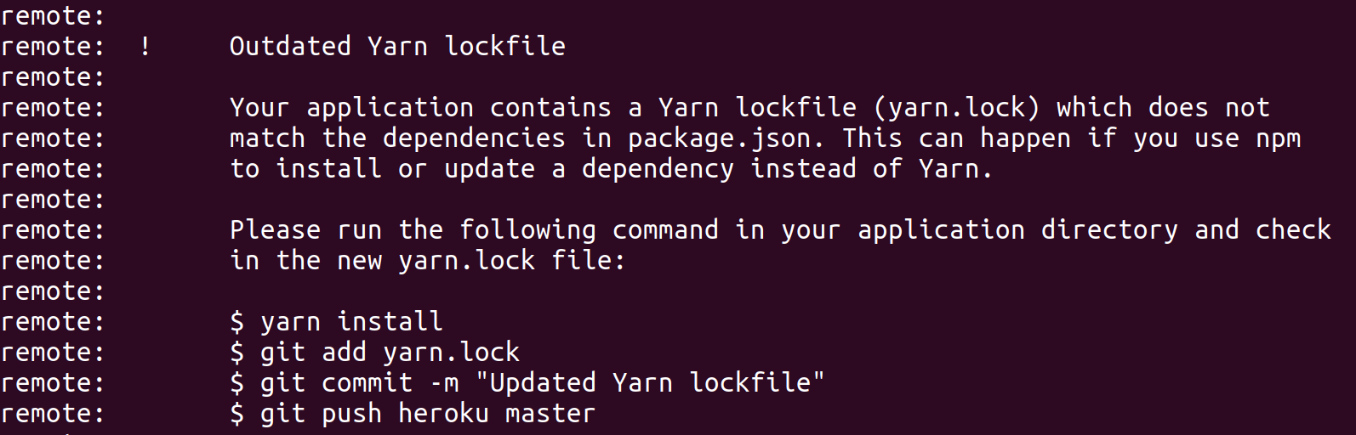Click the "Outdated Yarn lockfile" heading text
Screen dimensions: 1356x435
pos(397,46)
